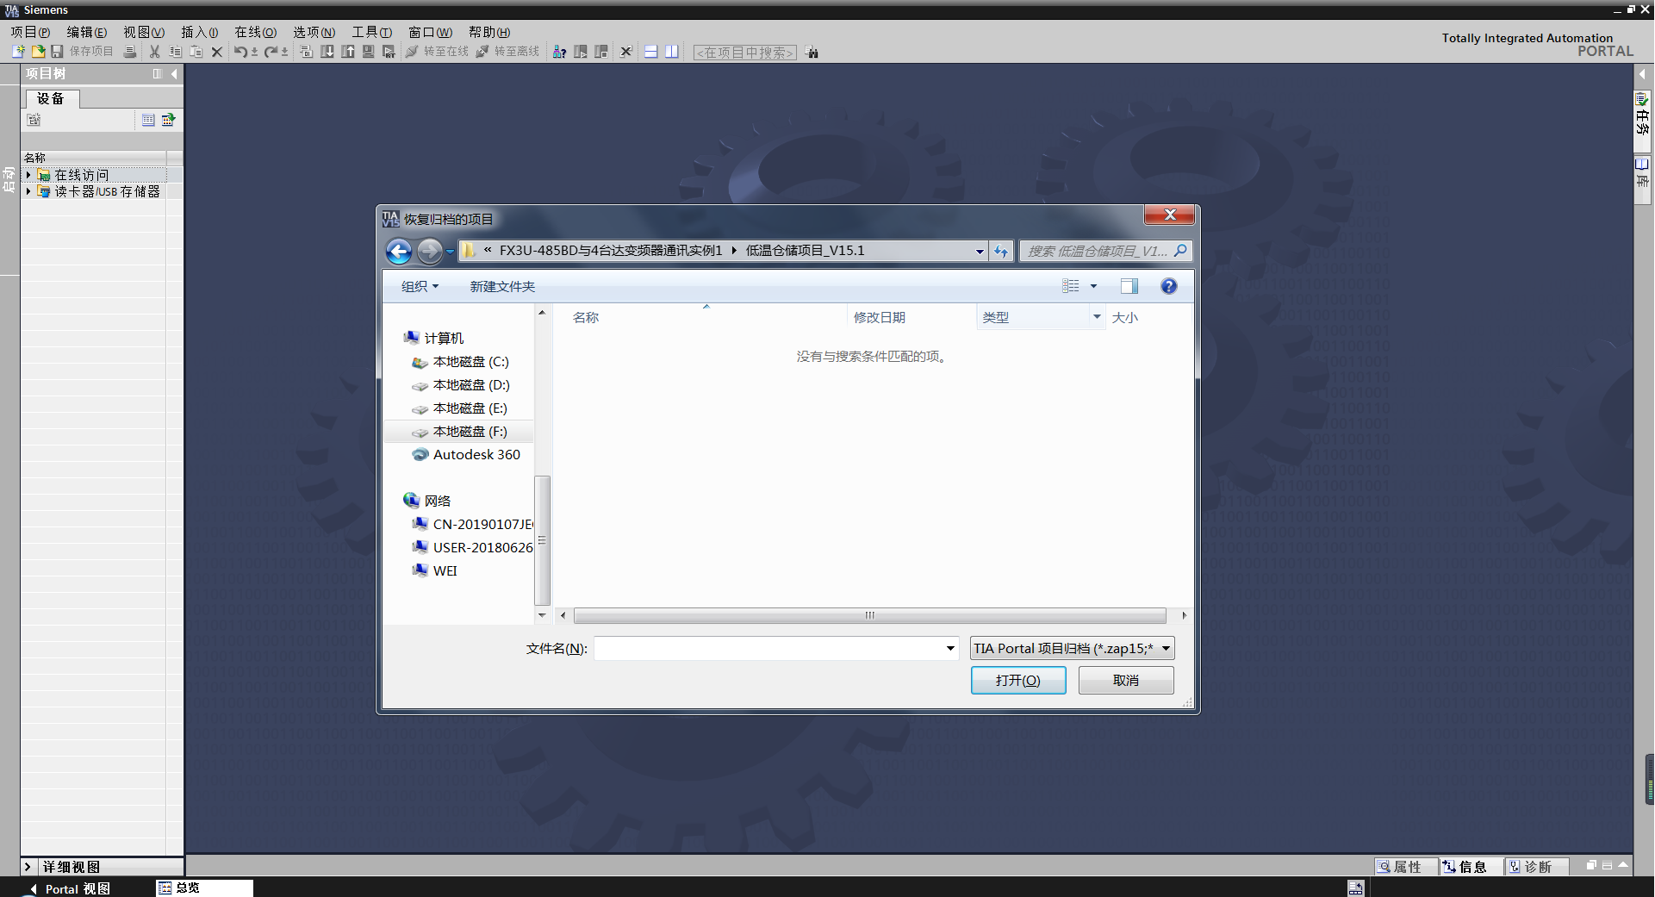Toggle the preview pane in file dialog
The width and height of the screenshot is (1655, 897).
click(x=1129, y=287)
